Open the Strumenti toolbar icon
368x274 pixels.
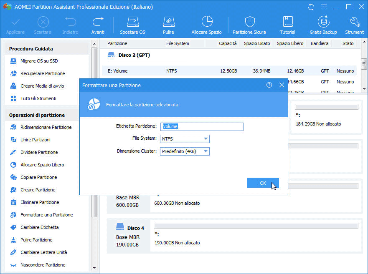[x=355, y=25]
